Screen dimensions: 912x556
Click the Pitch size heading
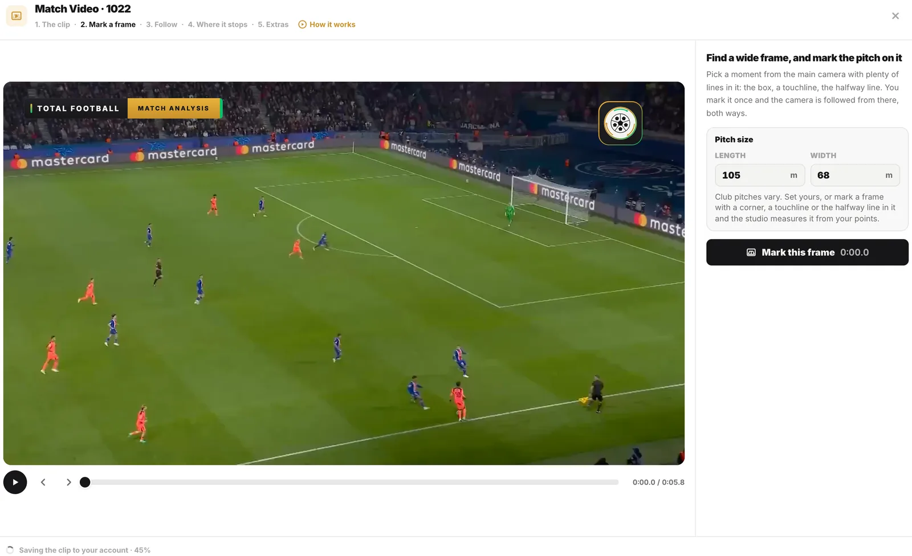click(734, 140)
